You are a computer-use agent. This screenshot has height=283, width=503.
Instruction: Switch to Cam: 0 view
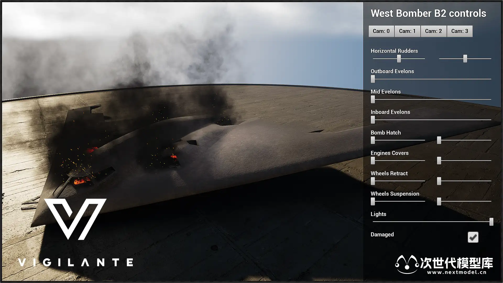coord(381,31)
